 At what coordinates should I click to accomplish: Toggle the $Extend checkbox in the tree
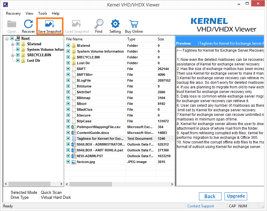(18, 44)
